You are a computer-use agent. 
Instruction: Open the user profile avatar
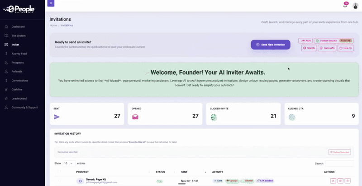click(x=355, y=6)
